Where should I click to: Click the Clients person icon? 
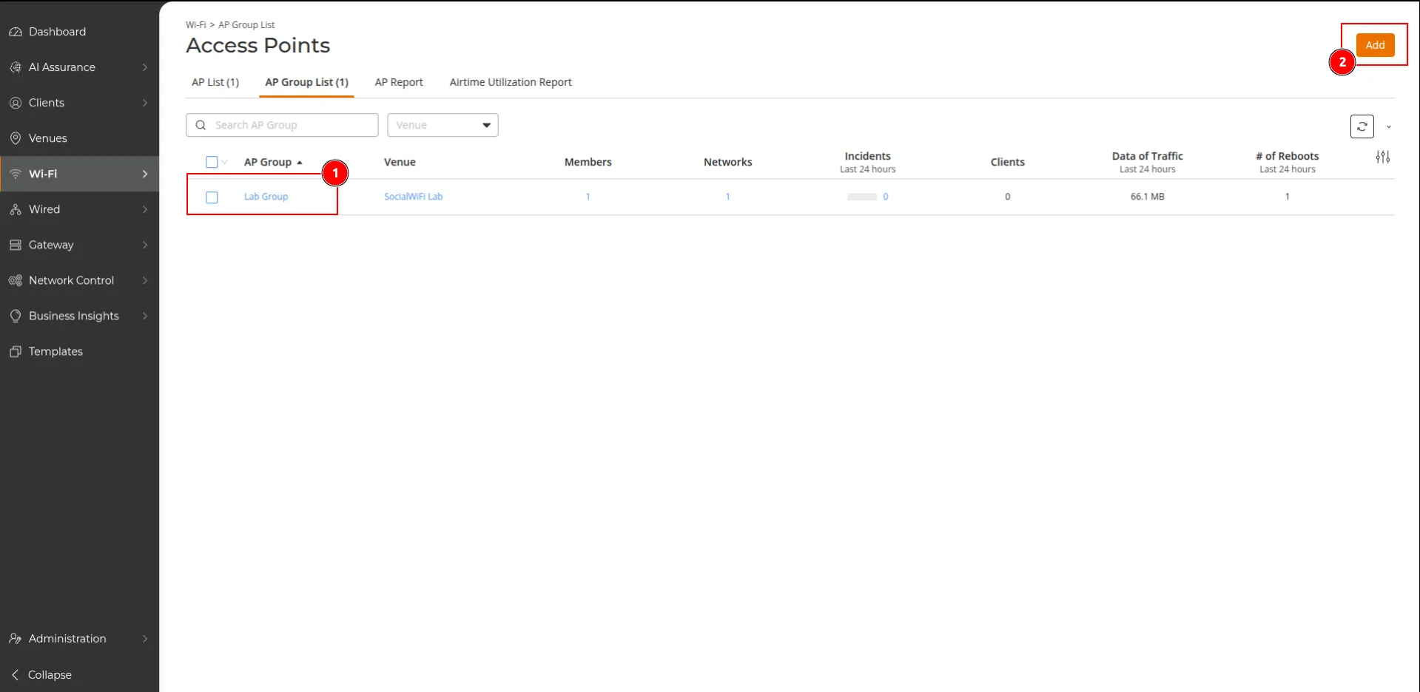point(16,103)
